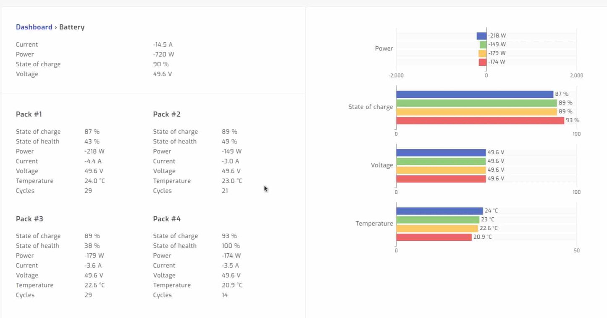
Task: Select the Pack #4 heading
Action: (x=167, y=219)
